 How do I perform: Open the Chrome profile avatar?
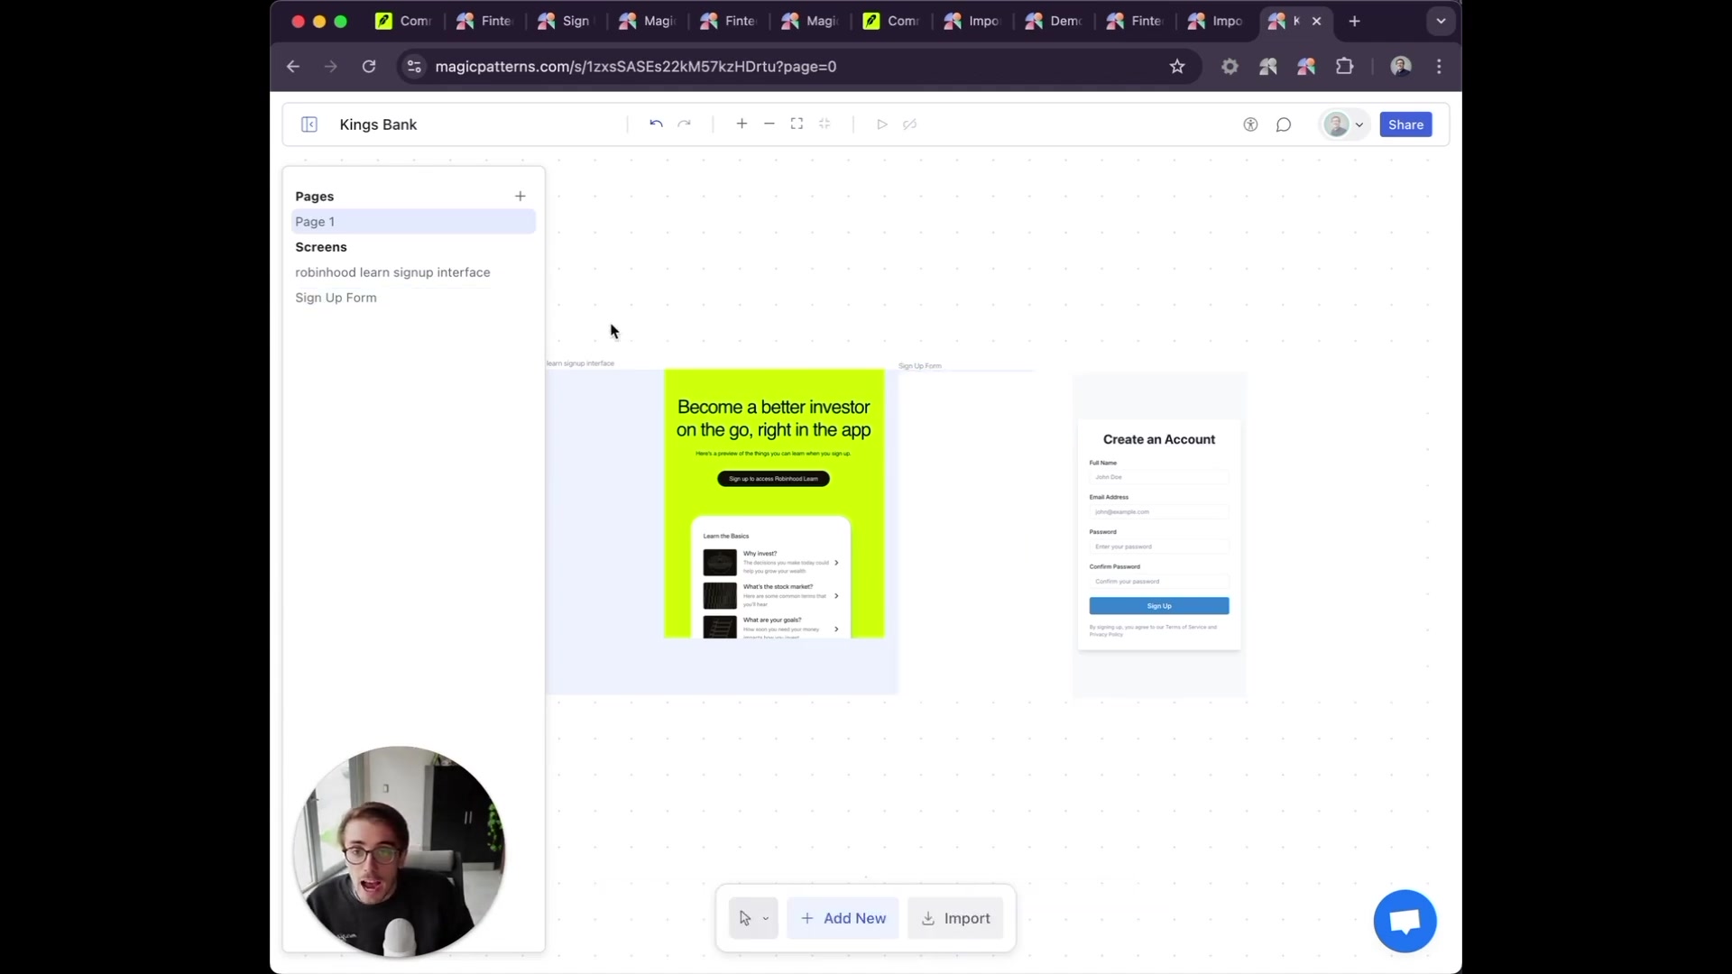click(1401, 66)
